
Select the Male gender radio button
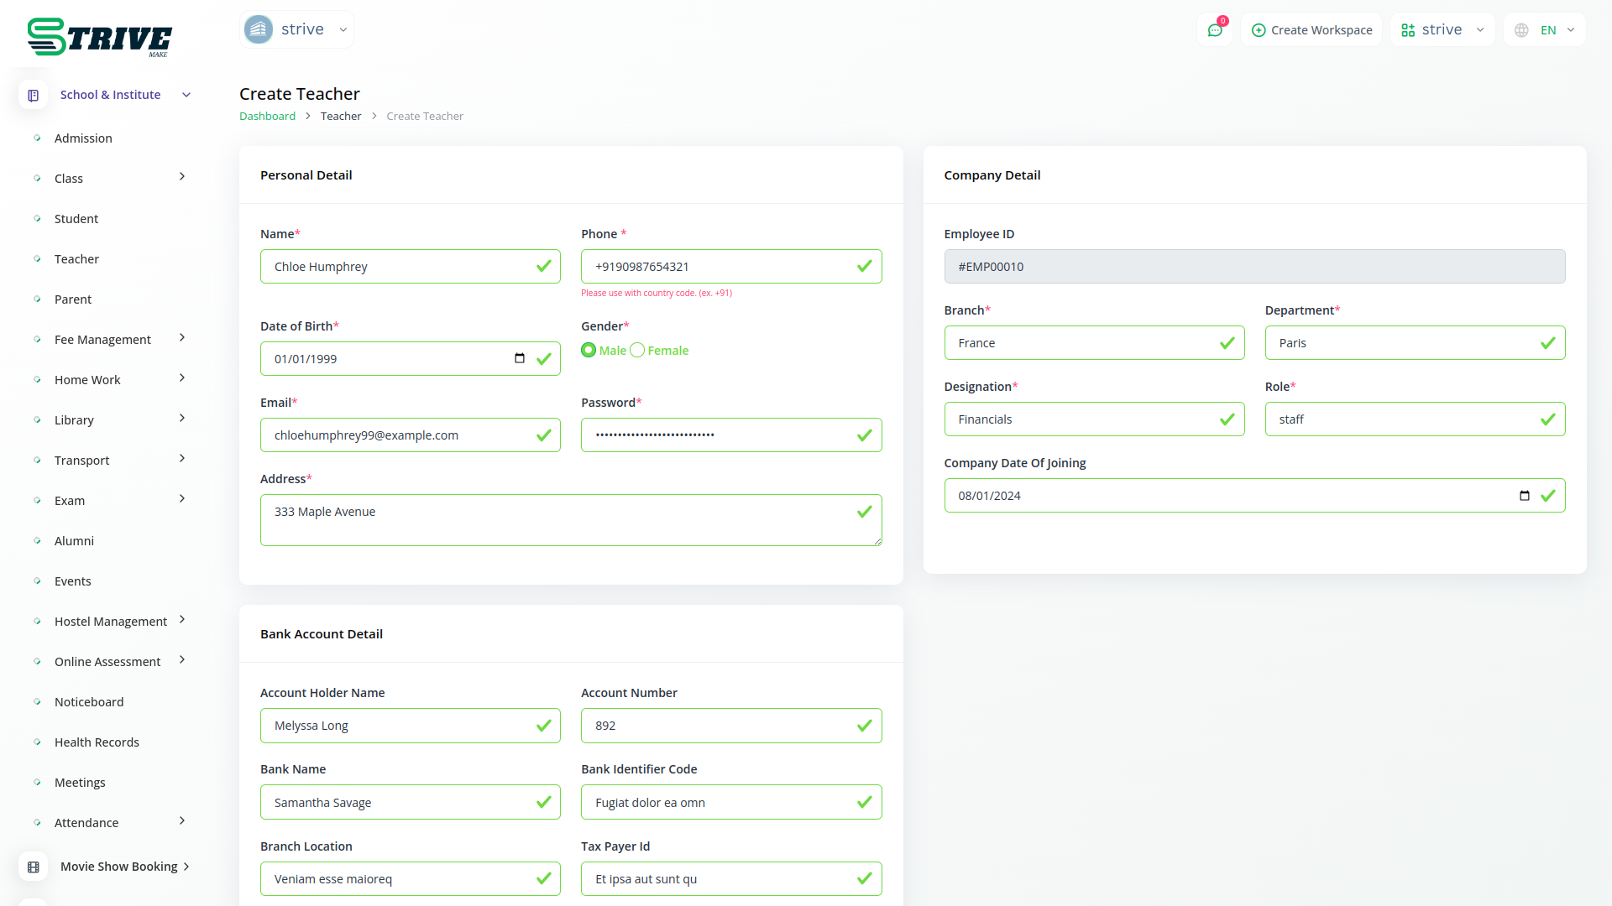click(x=589, y=350)
